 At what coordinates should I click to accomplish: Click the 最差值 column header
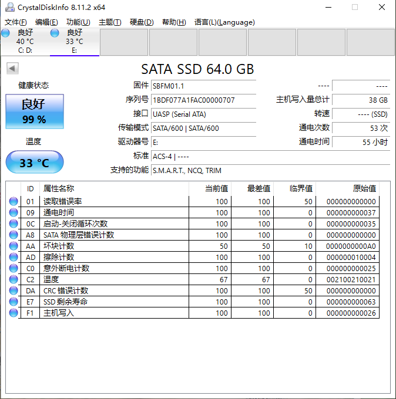(253, 188)
